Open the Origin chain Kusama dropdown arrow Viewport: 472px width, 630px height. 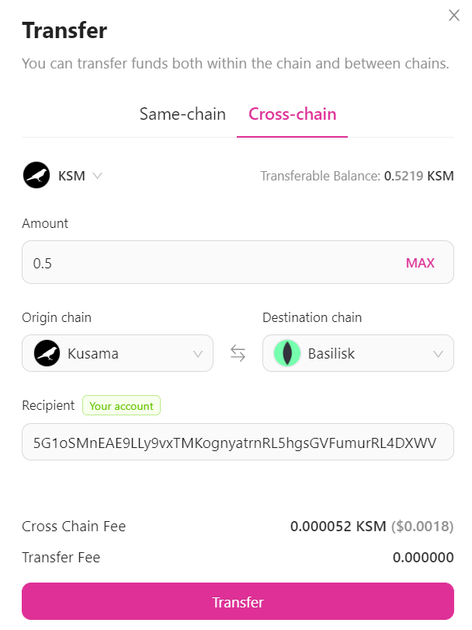pyautogui.click(x=198, y=354)
